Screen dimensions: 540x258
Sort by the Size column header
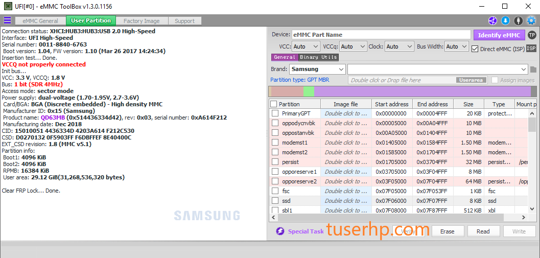point(468,104)
